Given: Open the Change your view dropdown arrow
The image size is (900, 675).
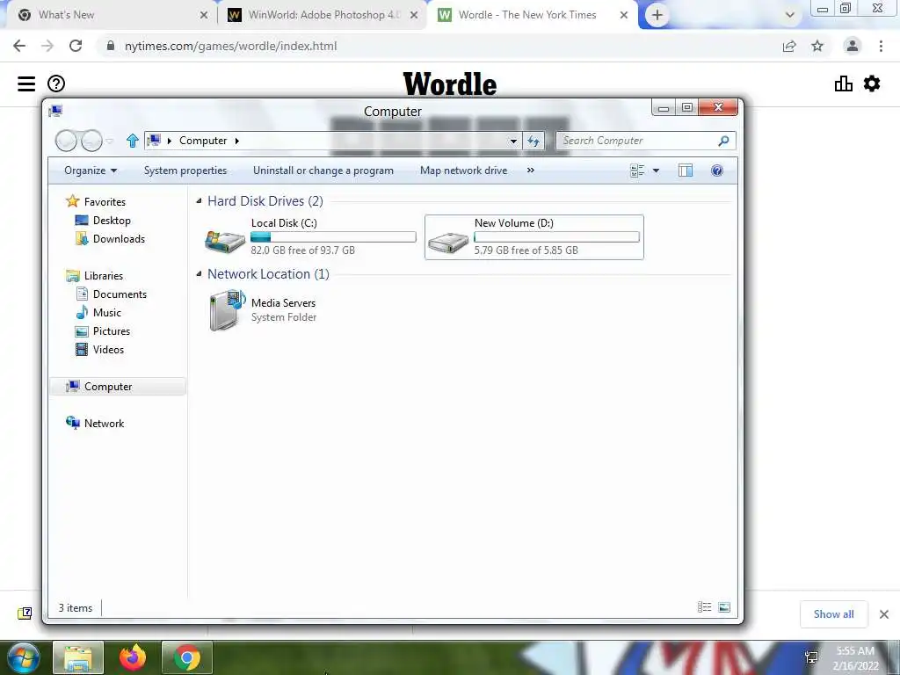Looking at the screenshot, I should [x=656, y=171].
